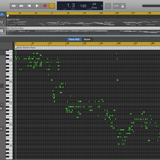Image resolution: width=160 pixels, height=160 pixels.
Task: Open the Cmaj key signature menu
Action: [94, 8]
